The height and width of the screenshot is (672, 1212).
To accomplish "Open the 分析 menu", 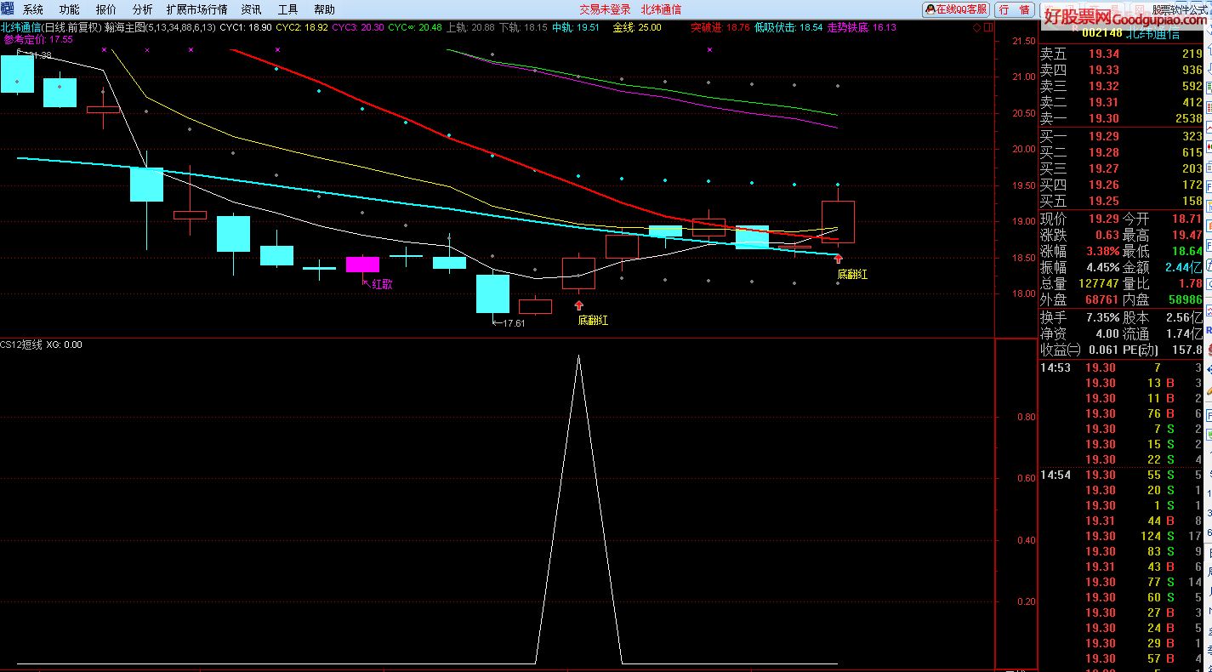I will (143, 9).
